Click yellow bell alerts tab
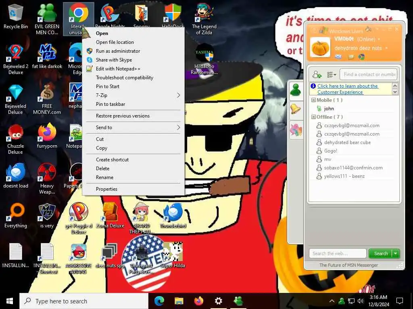 [x=296, y=109]
